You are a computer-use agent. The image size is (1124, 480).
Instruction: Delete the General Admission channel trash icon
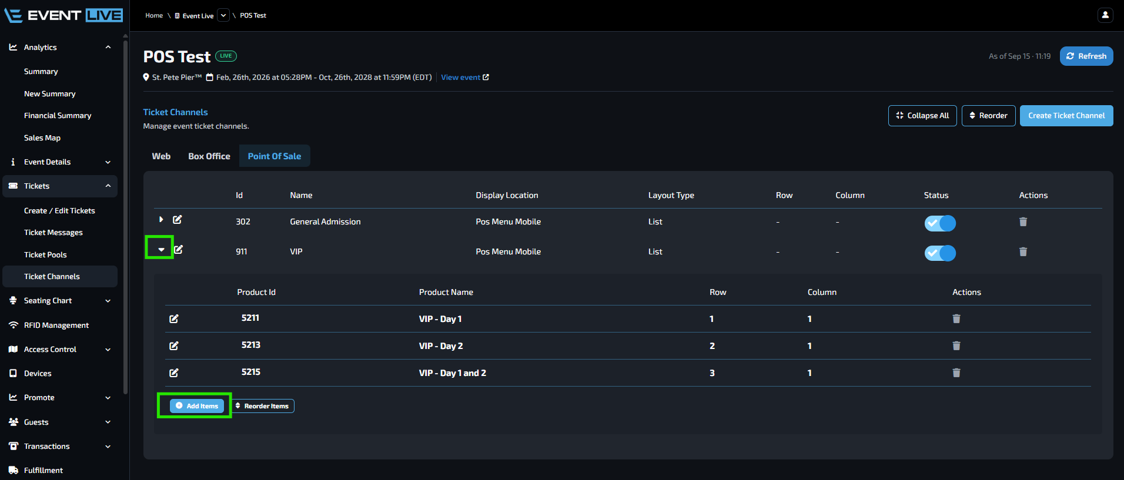(x=1023, y=221)
